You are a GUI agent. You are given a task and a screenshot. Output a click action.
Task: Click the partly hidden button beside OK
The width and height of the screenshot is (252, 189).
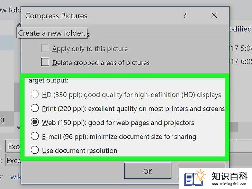click(201, 165)
